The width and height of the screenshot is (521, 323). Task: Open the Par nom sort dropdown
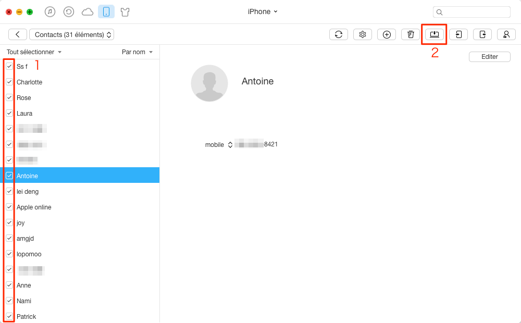[x=137, y=52]
